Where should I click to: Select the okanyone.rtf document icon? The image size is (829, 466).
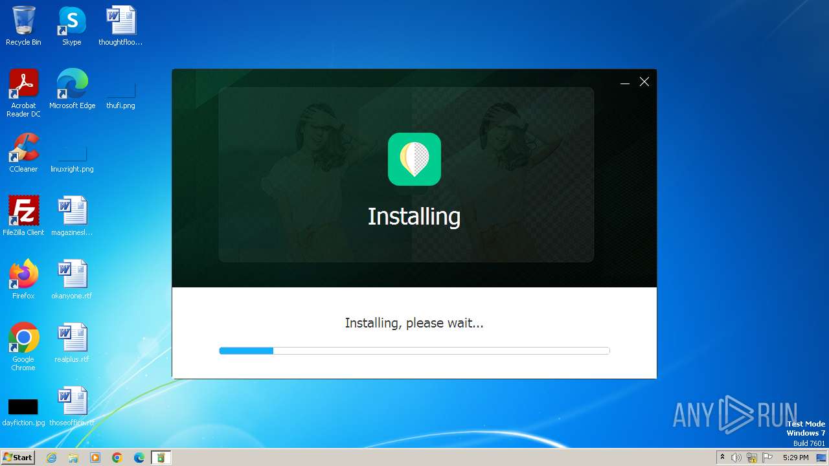click(x=72, y=280)
